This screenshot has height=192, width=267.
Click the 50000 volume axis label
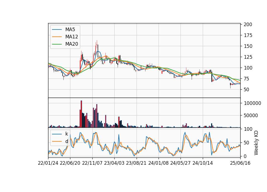tap(251, 115)
